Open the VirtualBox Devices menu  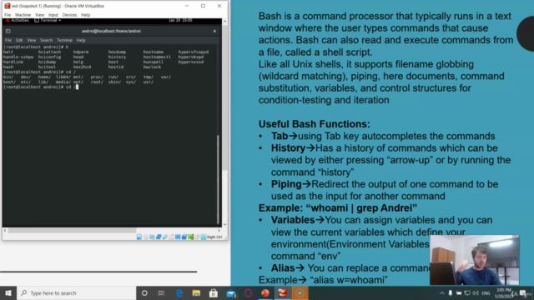(69, 15)
